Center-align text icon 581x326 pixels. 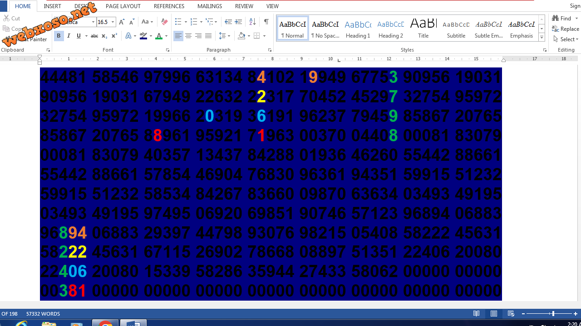[x=188, y=36]
